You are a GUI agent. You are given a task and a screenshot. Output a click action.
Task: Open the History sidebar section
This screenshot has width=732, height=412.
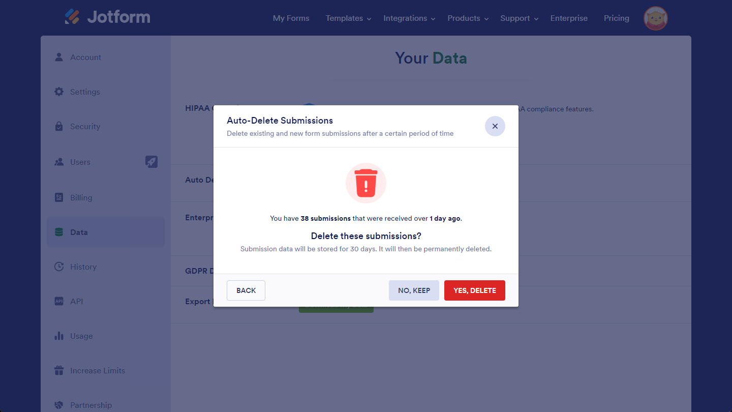coord(106,267)
